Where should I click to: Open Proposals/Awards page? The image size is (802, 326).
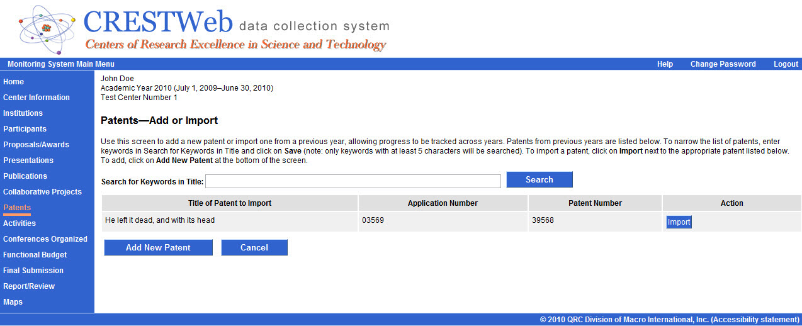point(36,145)
